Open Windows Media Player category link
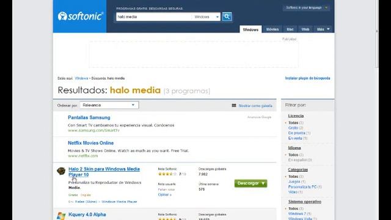This screenshot has height=220, width=391. coord(119,202)
